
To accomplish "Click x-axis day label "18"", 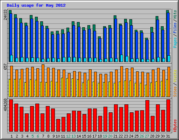I will pos(100,136).
